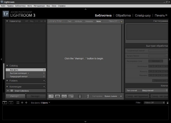Select the Библиотека module tab
Image resolution: width=171 pixels, height=123 pixels.
(x=103, y=16)
